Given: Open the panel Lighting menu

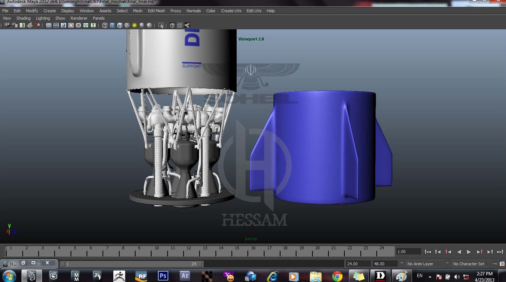Looking at the screenshot, I should click(x=43, y=18).
